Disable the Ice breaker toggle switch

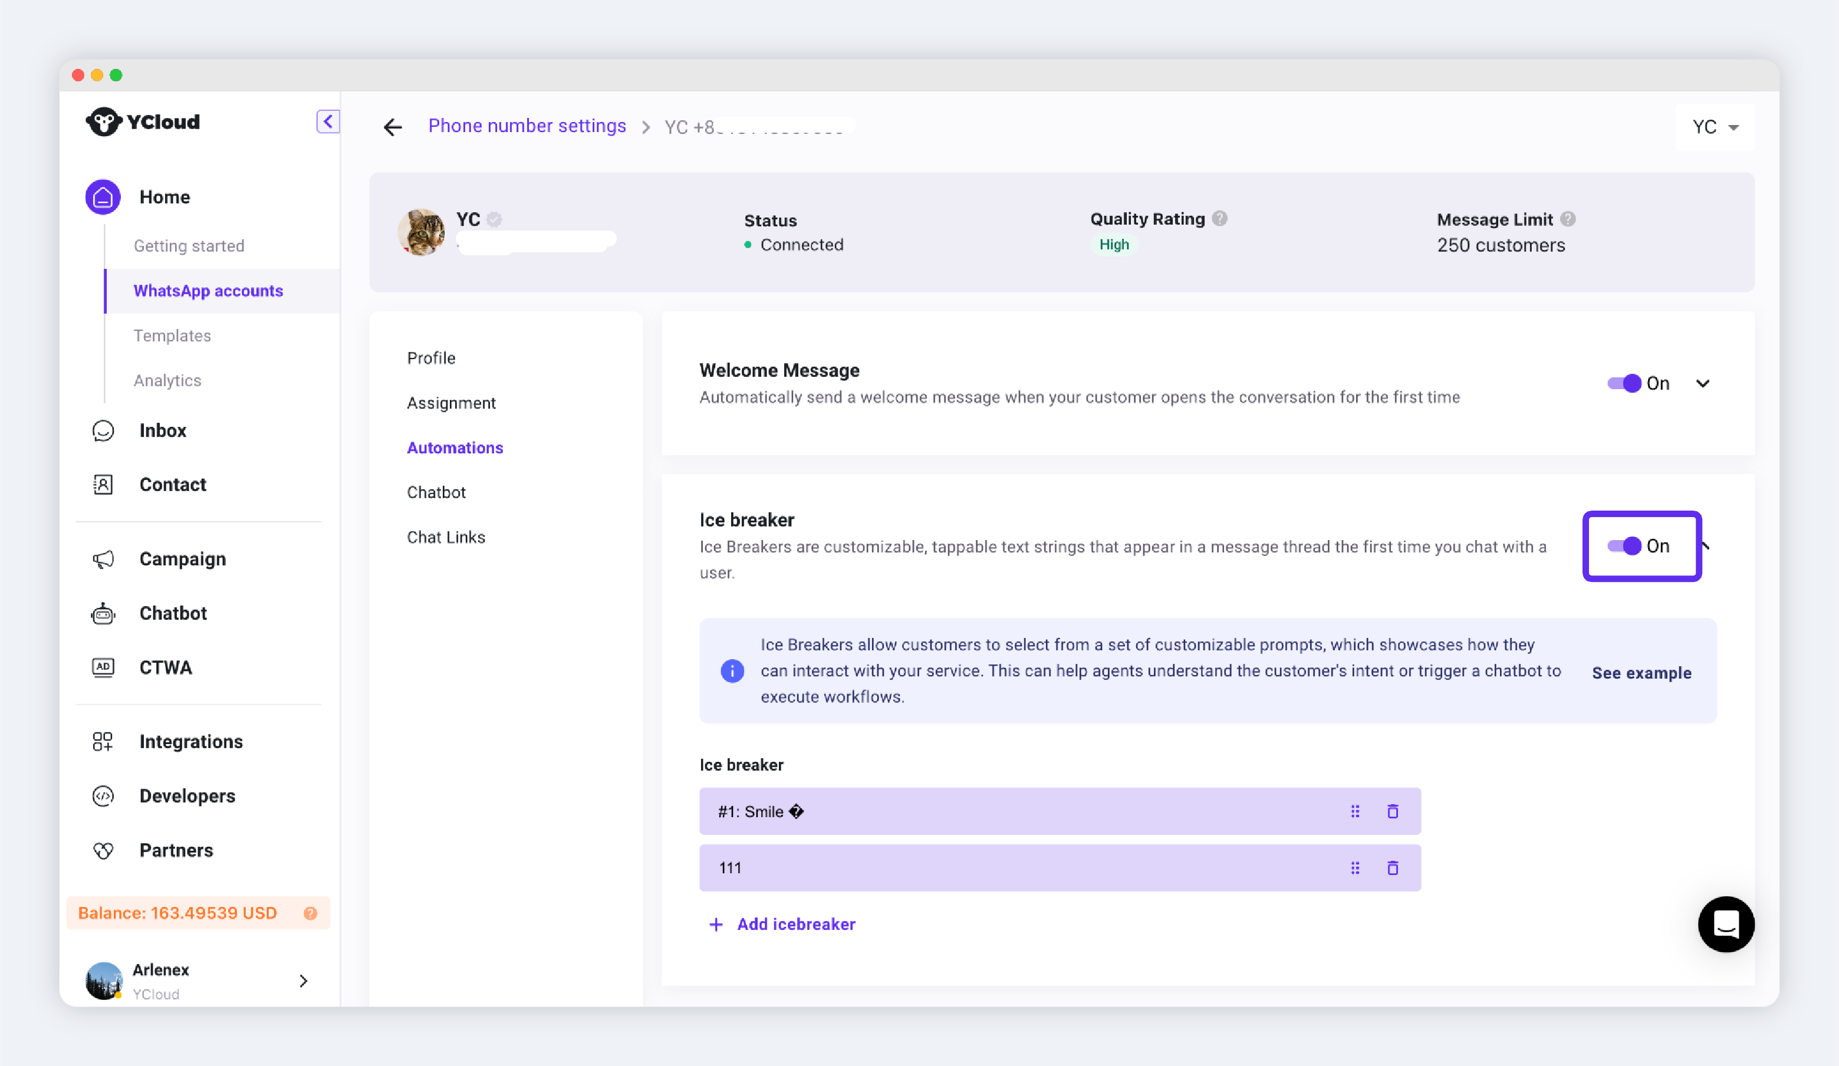click(x=1624, y=546)
